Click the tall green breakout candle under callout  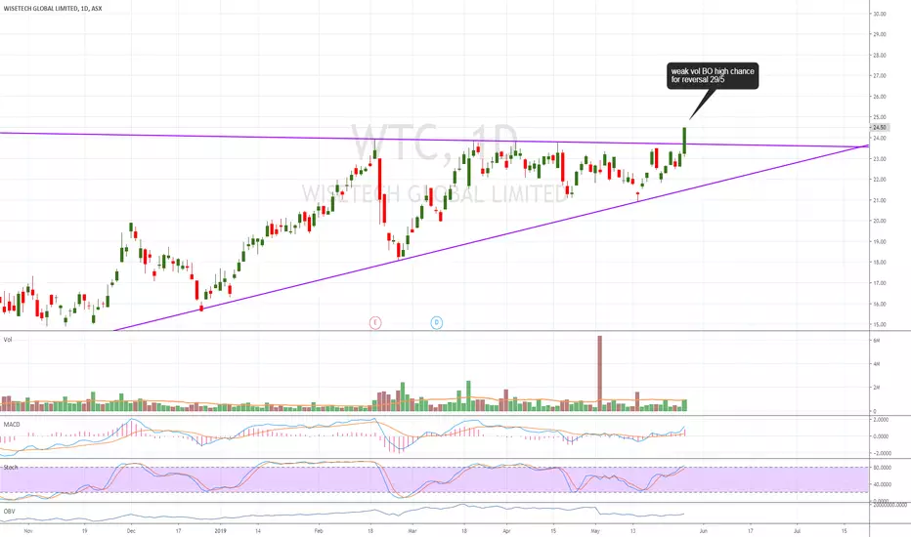click(684, 141)
